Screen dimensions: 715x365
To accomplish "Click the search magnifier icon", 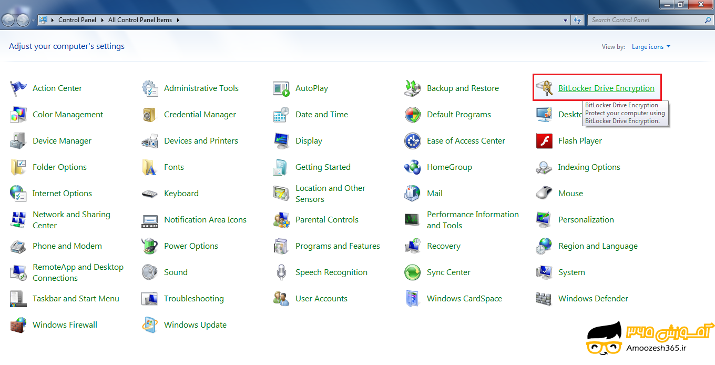I will tap(708, 20).
